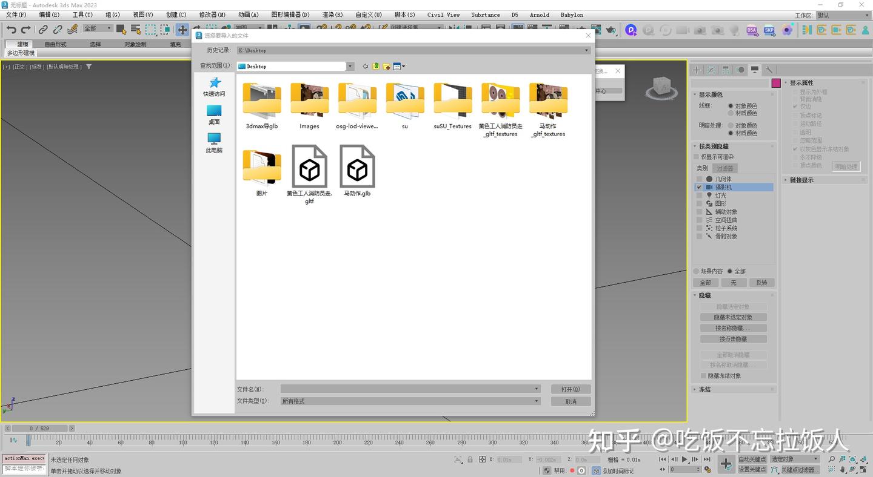The height and width of the screenshot is (477, 873).
Task: Select 场景内容 radio button
Action: click(x=697, y=271)
